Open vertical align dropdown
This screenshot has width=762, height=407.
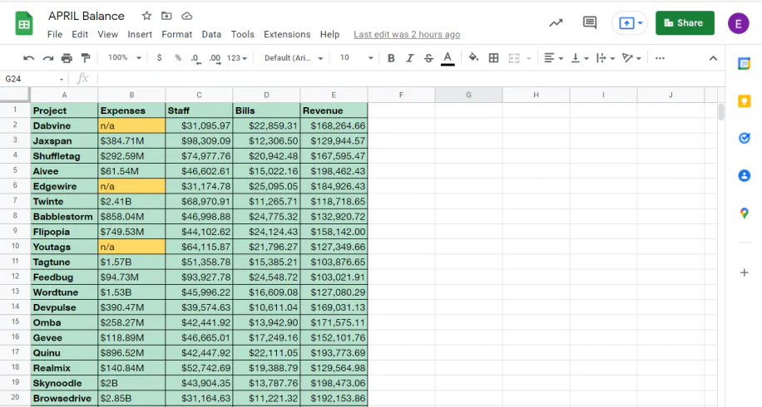pyautogui.click(x=579, y=58)
